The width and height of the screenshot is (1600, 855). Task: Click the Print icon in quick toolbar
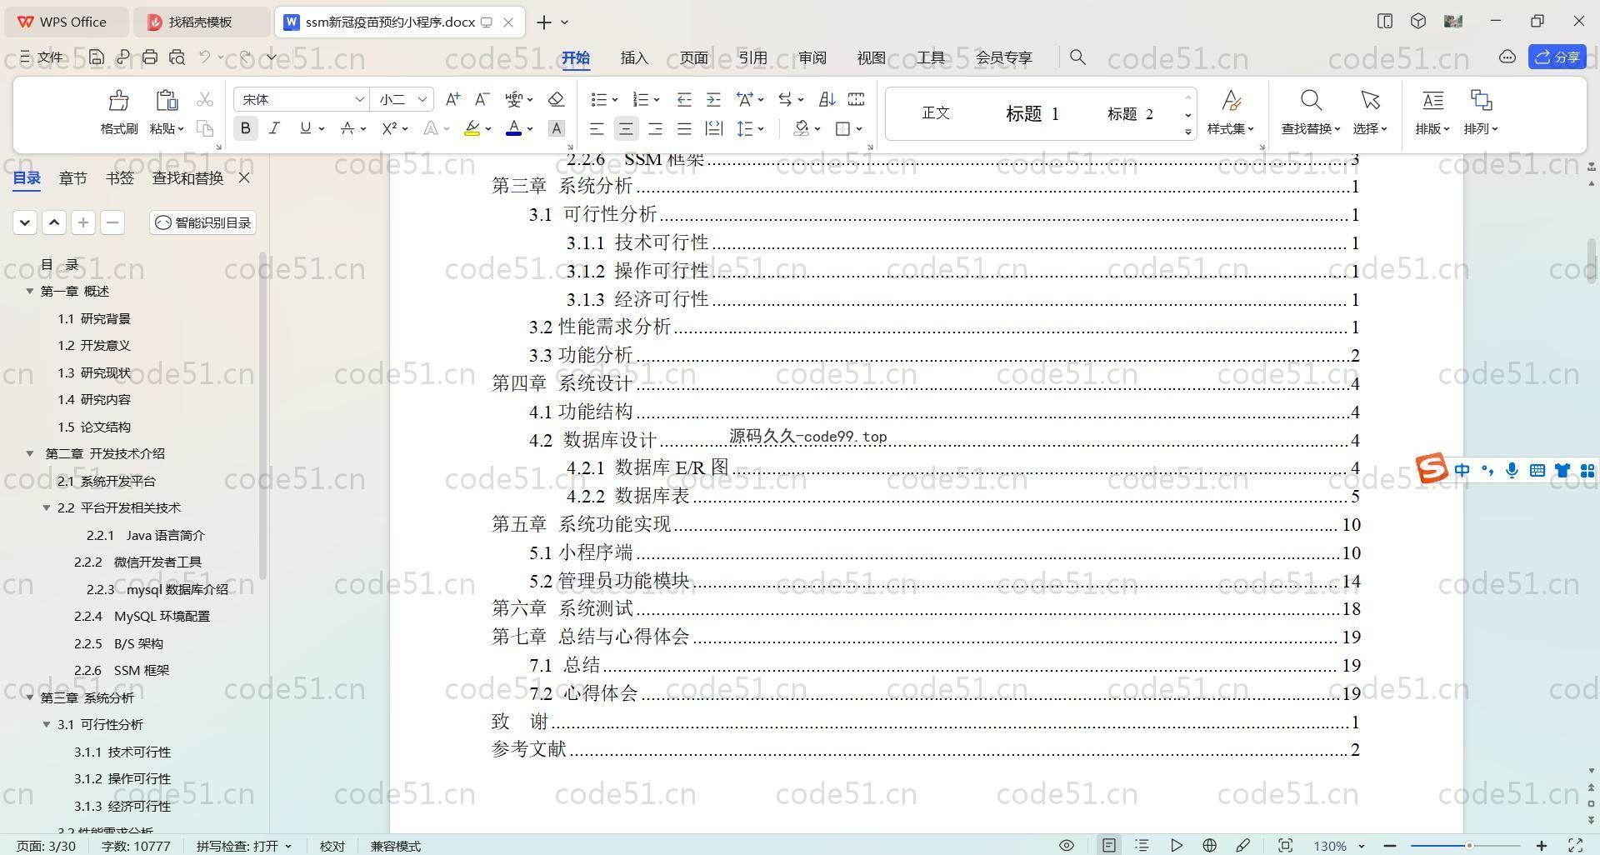click(150, 57)
